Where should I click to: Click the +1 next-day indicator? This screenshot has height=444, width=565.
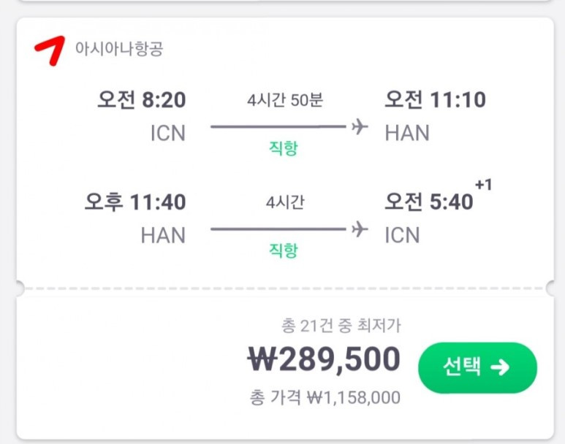coord(483,185)
